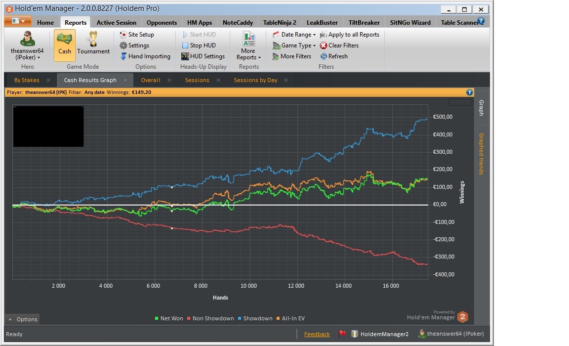Close the Sessions report tab
The image size is (569, 346).
(218, 80)
